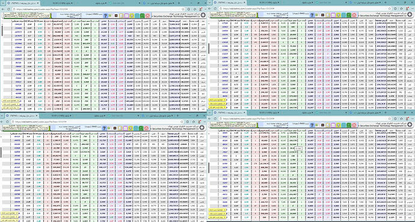This screenshot has height=222, width=415.
Task: Open the home icon in top-right window toolbar
Action: [354, 15]
